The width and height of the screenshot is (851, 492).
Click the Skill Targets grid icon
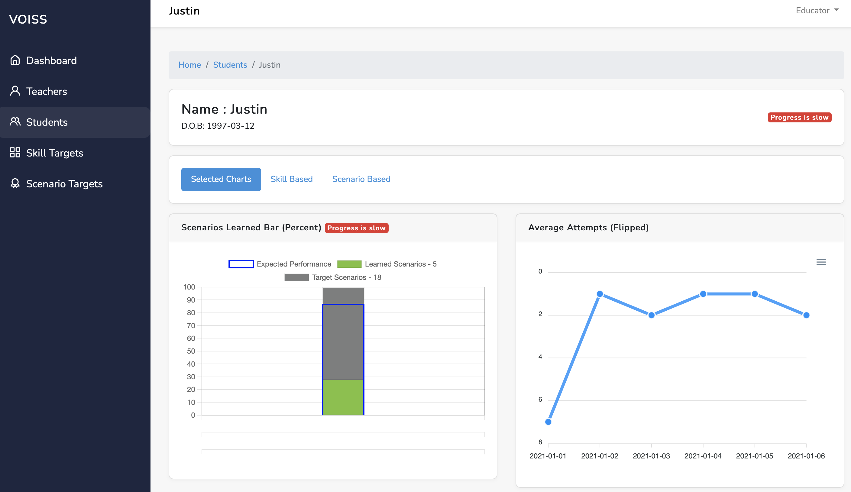tap(15, 152)
